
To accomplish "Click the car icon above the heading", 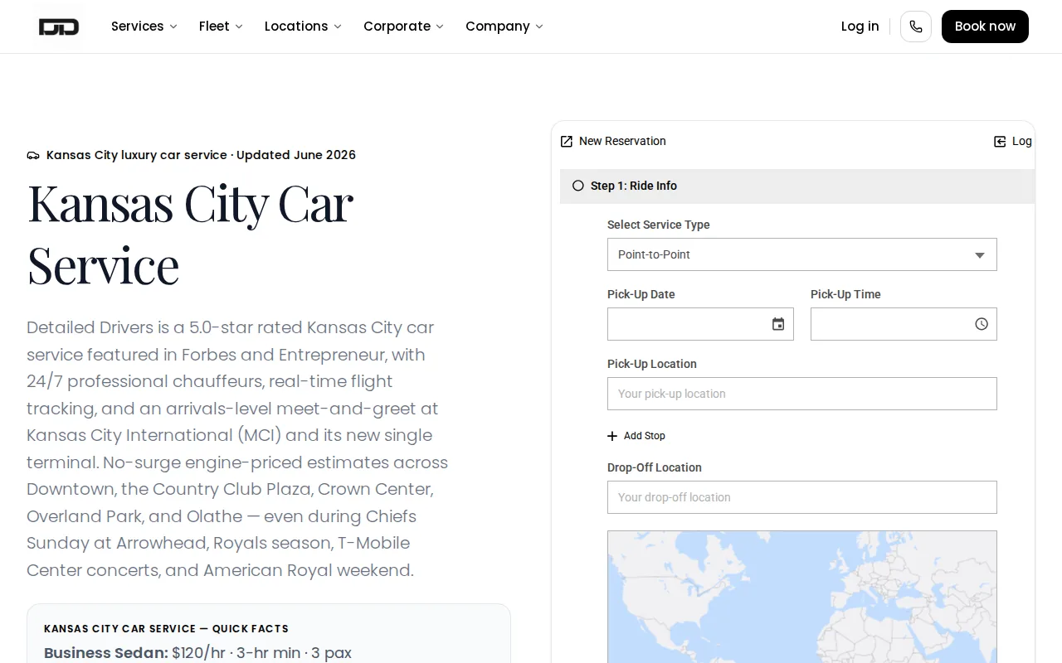I will click(x=33, y=155).
